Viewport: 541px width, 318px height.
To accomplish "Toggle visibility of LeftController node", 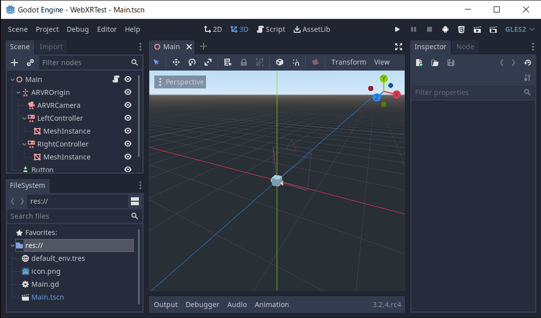I will pyautogui.click(x=128, y=118).
